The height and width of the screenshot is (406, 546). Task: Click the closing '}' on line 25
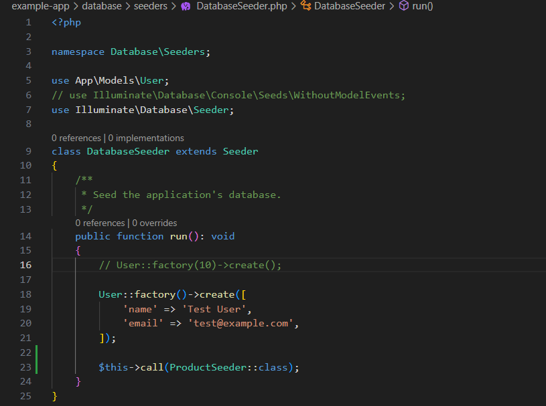click(54, 396)
